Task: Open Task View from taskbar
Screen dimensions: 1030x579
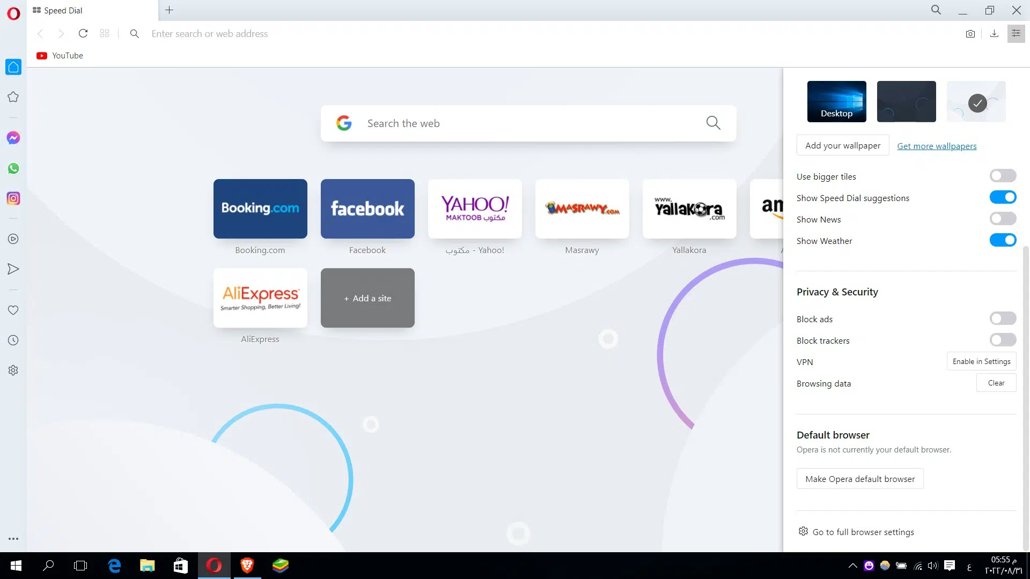Action: pos(80,566)
